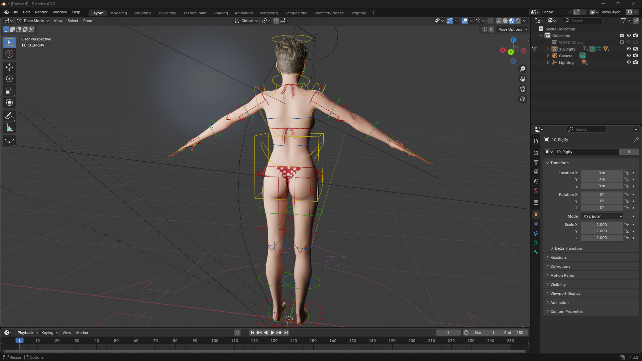Toggle viewport gizmos display
The image size is (642, 361).
click(x=450, y=21)
